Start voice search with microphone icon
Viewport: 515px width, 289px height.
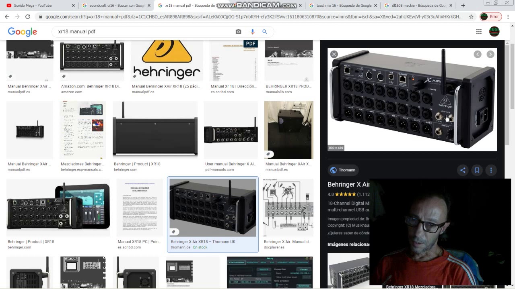pos(253,32)
